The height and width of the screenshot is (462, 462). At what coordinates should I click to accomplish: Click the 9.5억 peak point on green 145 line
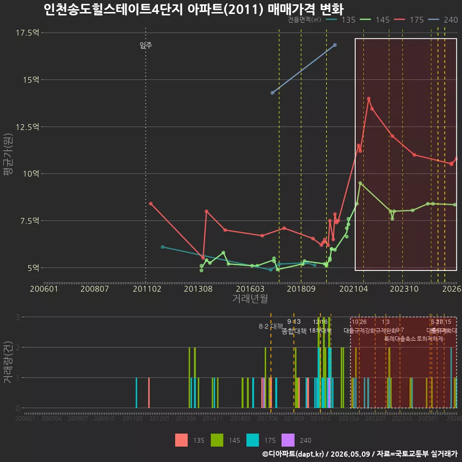click(x=360, y=183)
